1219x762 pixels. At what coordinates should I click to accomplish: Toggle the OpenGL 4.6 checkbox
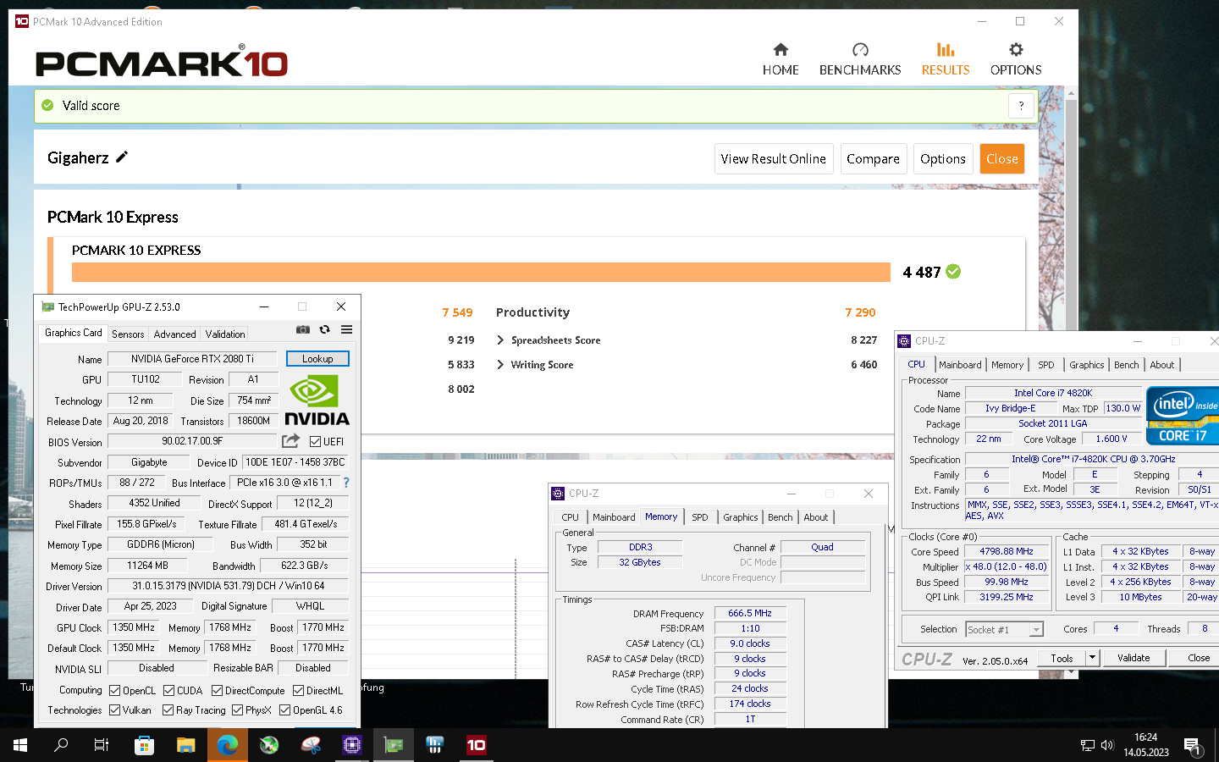[x=285, y=710]
